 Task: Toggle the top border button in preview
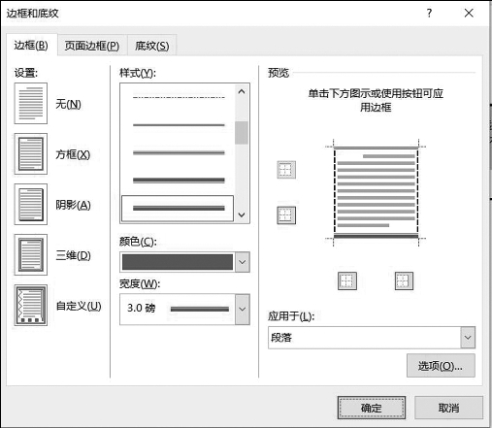(286, 170)
